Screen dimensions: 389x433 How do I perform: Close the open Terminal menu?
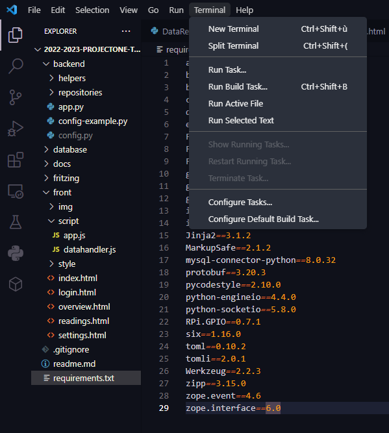tap(210, 10)
